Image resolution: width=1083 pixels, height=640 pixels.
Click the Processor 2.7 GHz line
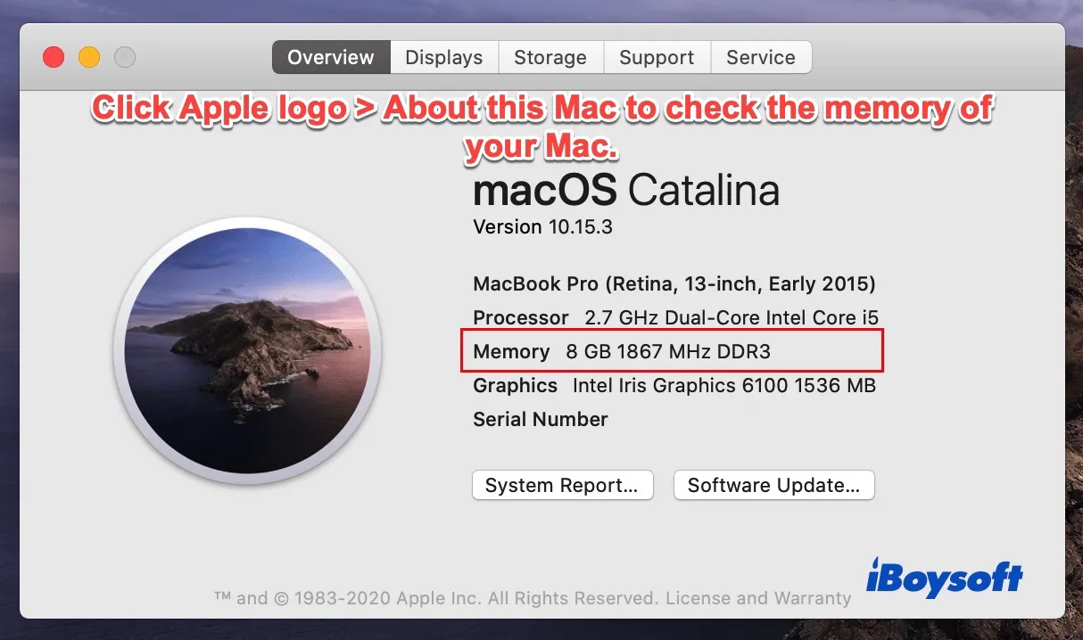pos(675,317)
